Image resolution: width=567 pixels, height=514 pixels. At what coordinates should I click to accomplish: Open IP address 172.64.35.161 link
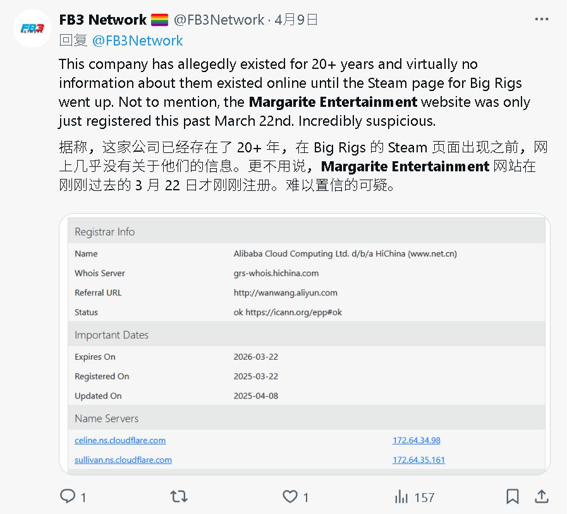tap(418, 460)
